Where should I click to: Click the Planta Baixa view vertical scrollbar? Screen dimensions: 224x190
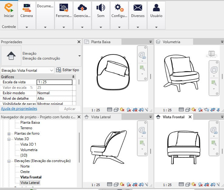(151, 76)
